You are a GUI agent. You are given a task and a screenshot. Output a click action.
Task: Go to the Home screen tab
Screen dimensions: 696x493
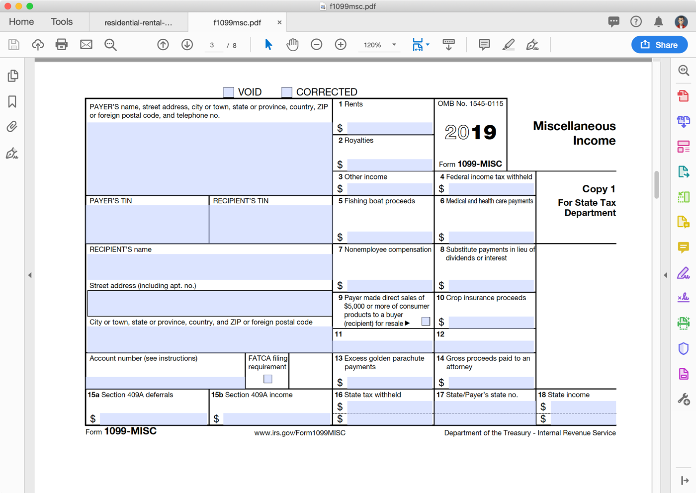pyautogui.click(x=21, y=22)
